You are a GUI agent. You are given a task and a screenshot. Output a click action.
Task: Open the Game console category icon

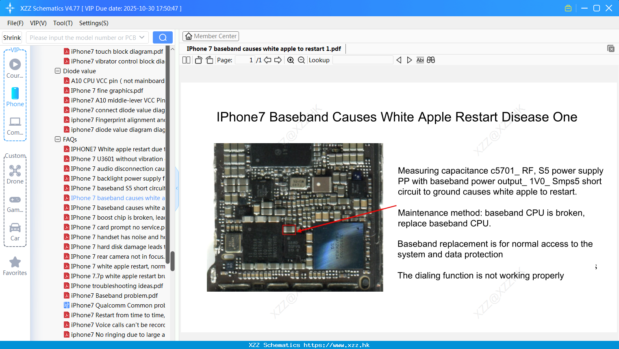pos(15,204)
